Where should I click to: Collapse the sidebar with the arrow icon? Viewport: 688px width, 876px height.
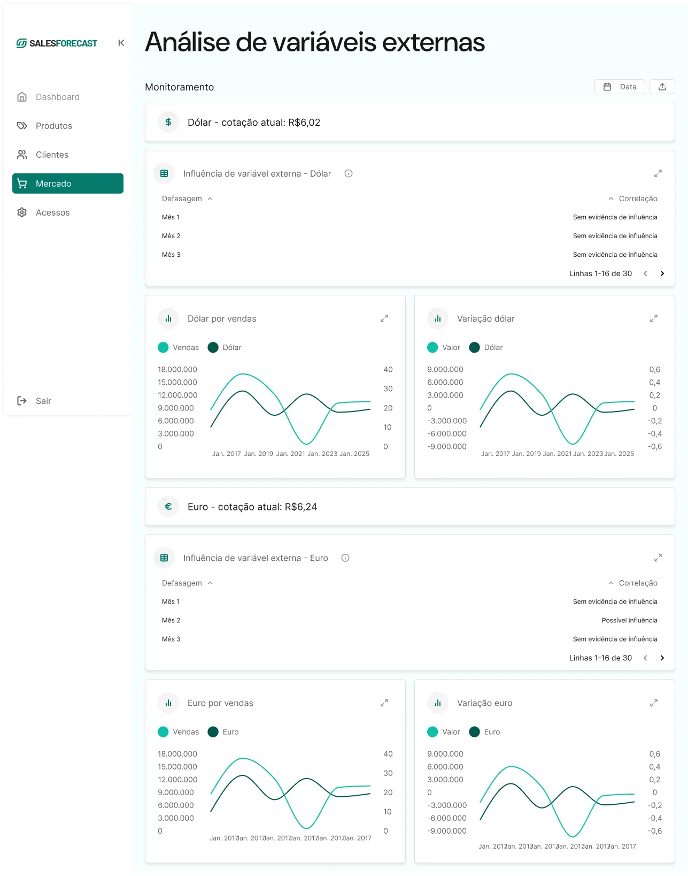coord(121,43)
